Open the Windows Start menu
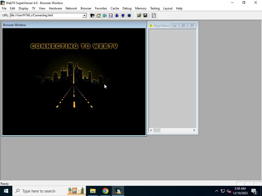Screen dimensions: 262x196 pyautogui.click(x=6, y=191)
